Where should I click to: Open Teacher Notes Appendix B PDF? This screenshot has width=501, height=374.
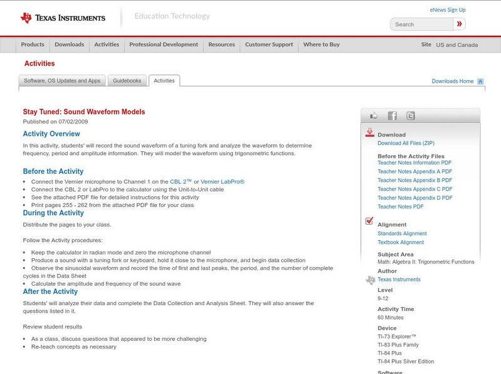[x=415, y=180]
